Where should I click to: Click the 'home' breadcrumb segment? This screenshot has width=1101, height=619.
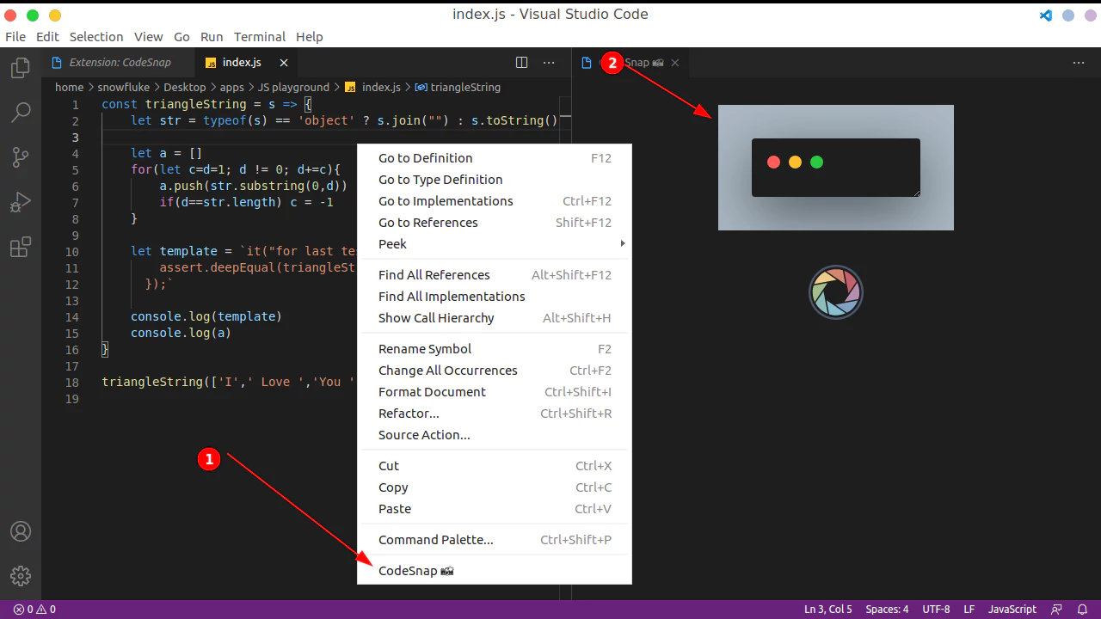tap(70, 87)
